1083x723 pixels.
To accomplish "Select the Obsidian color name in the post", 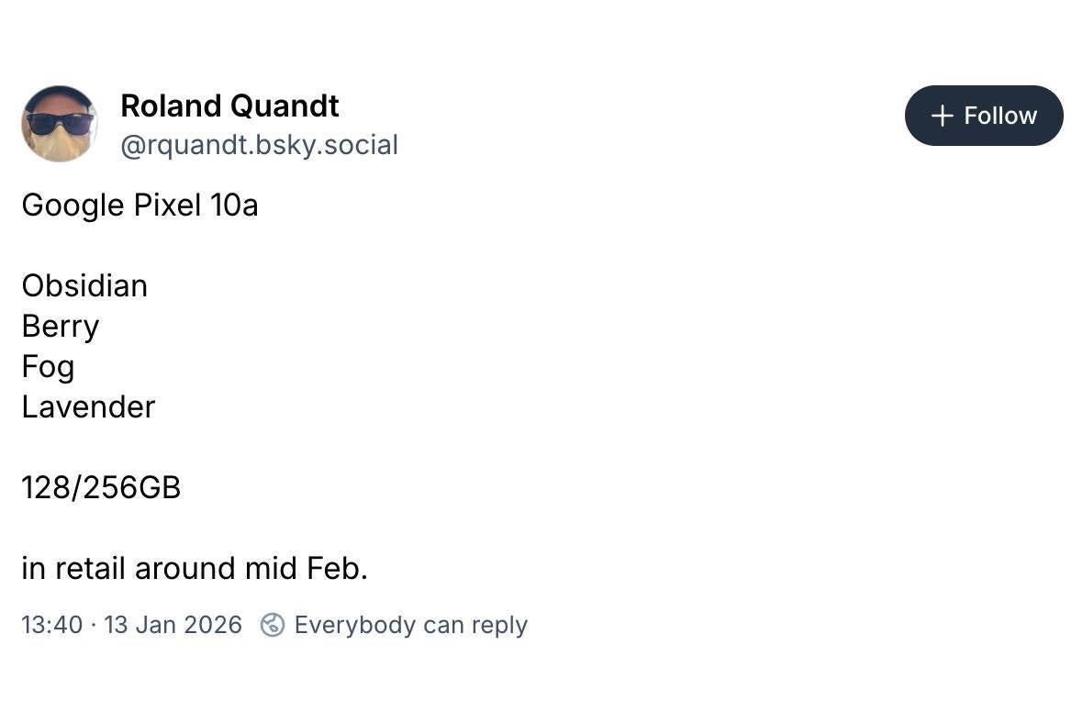I will (84, 285).
